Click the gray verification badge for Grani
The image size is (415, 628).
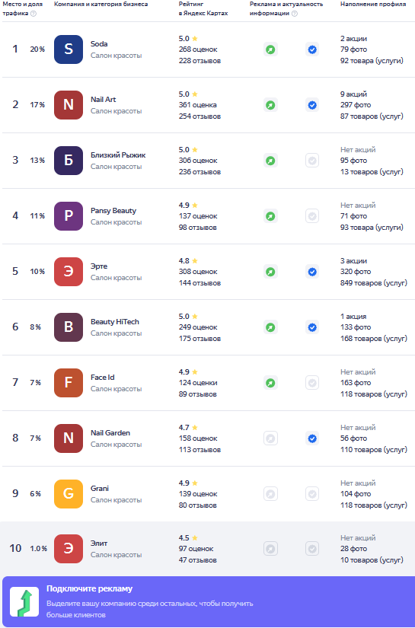coord(312,494)
